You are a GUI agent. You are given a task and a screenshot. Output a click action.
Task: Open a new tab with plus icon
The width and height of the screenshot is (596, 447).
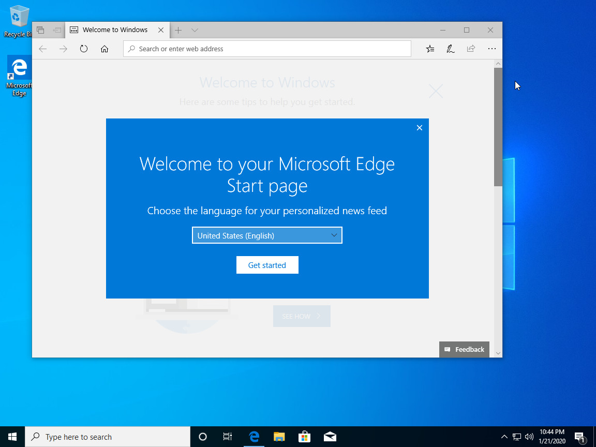(178, 30)
